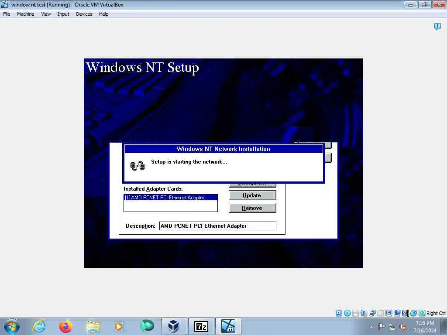Click the keyboard capture arrow status icon
447x335 pixels.
coord(422,313)
